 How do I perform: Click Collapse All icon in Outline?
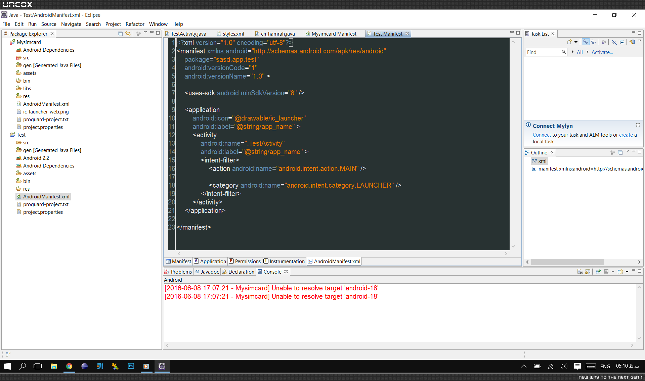point(620,152)
